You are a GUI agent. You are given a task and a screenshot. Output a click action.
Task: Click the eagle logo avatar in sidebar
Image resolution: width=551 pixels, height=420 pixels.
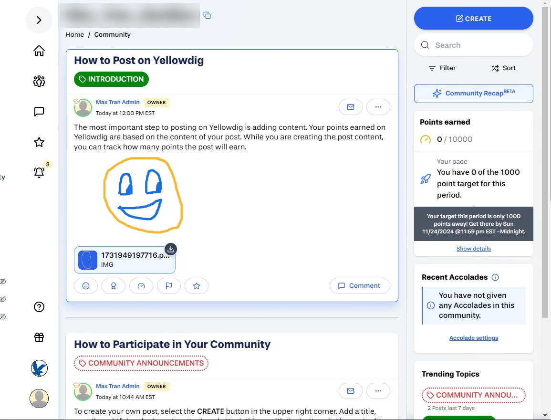39,368
